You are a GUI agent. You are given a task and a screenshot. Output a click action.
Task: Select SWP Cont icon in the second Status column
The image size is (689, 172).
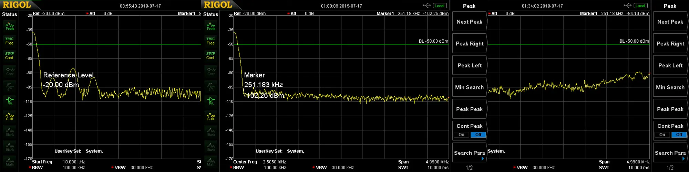pyautogui.click(x=210, y=56)
